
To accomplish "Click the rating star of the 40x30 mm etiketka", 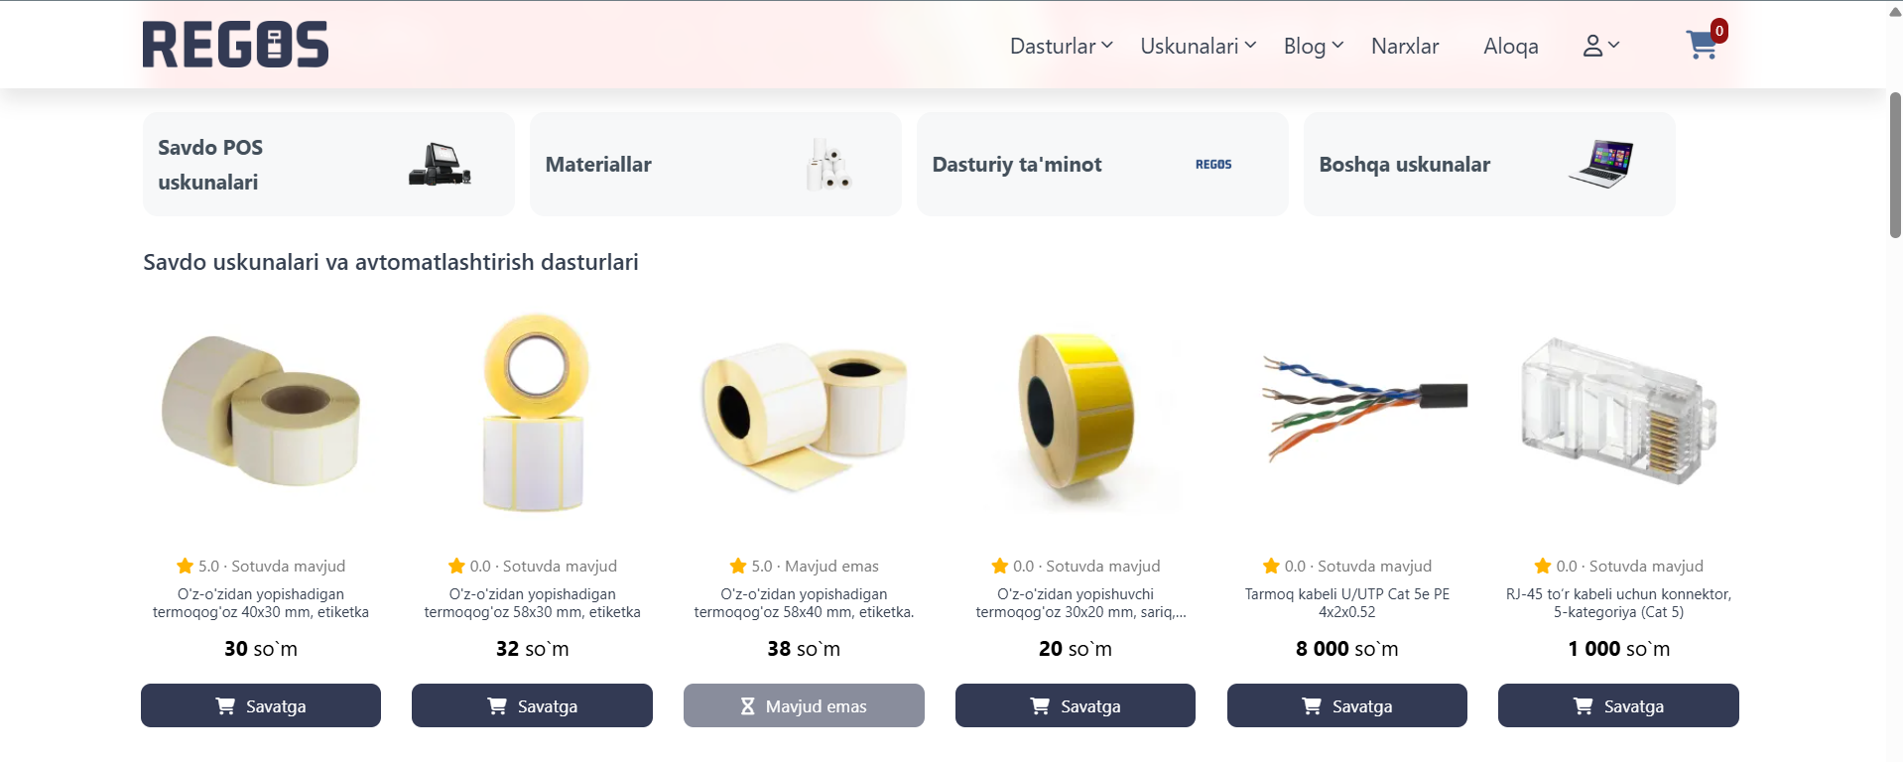I will (x=185, y=567).
